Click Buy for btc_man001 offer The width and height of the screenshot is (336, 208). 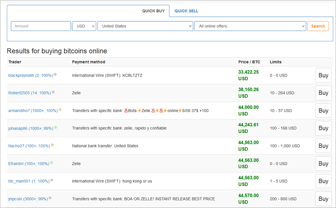pyautogui.click(x=323, y=181)
